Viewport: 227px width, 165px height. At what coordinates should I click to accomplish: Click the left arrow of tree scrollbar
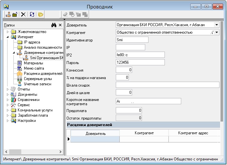tap(6, 152)
